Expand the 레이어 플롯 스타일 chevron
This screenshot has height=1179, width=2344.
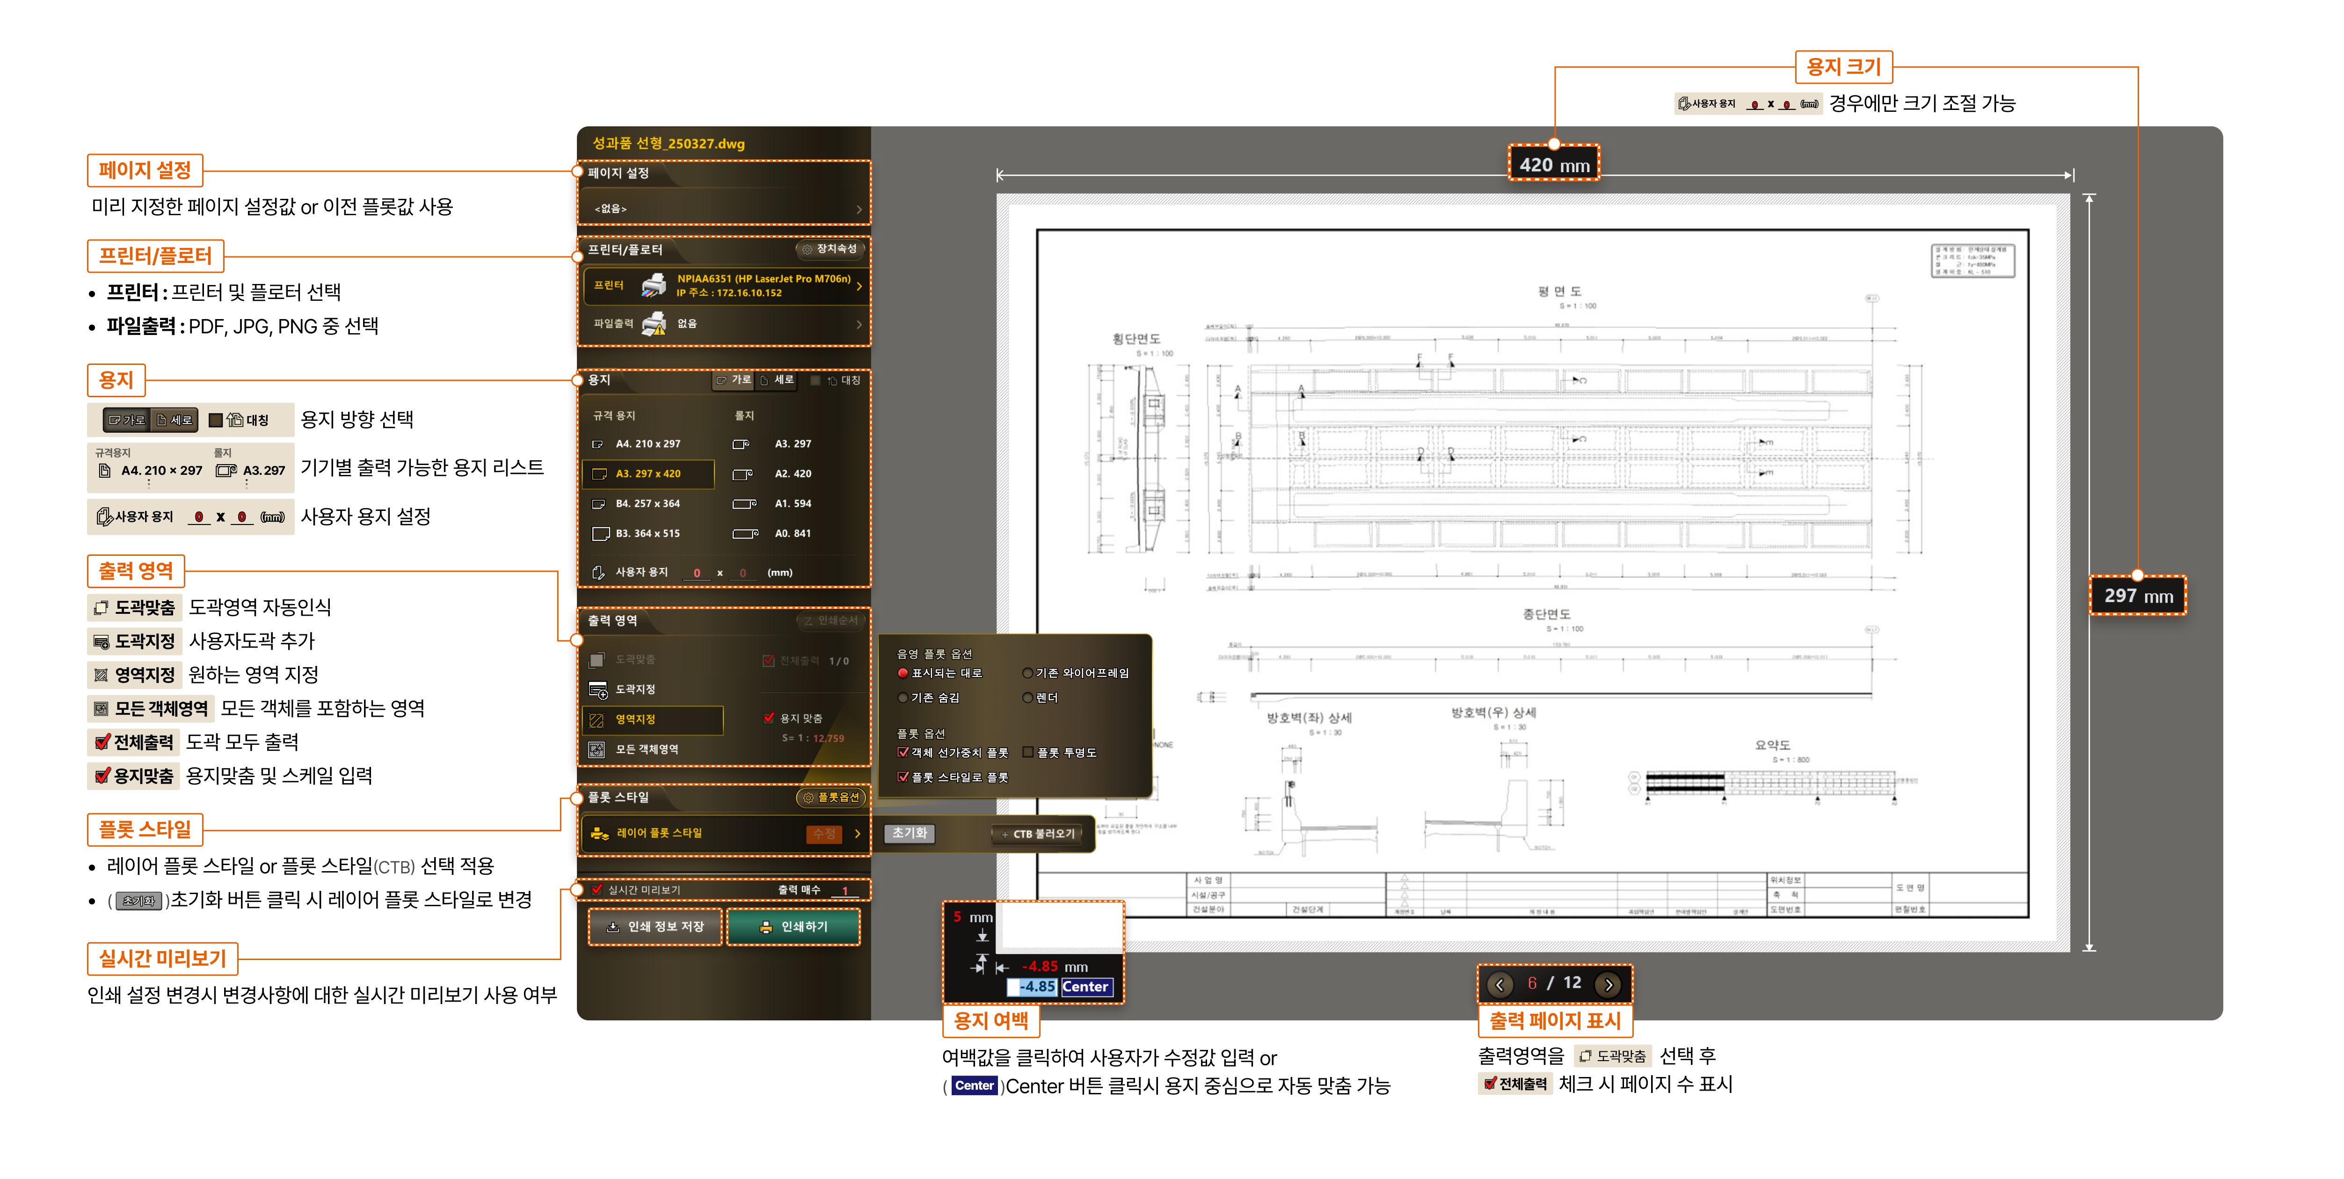pos(857,833)
